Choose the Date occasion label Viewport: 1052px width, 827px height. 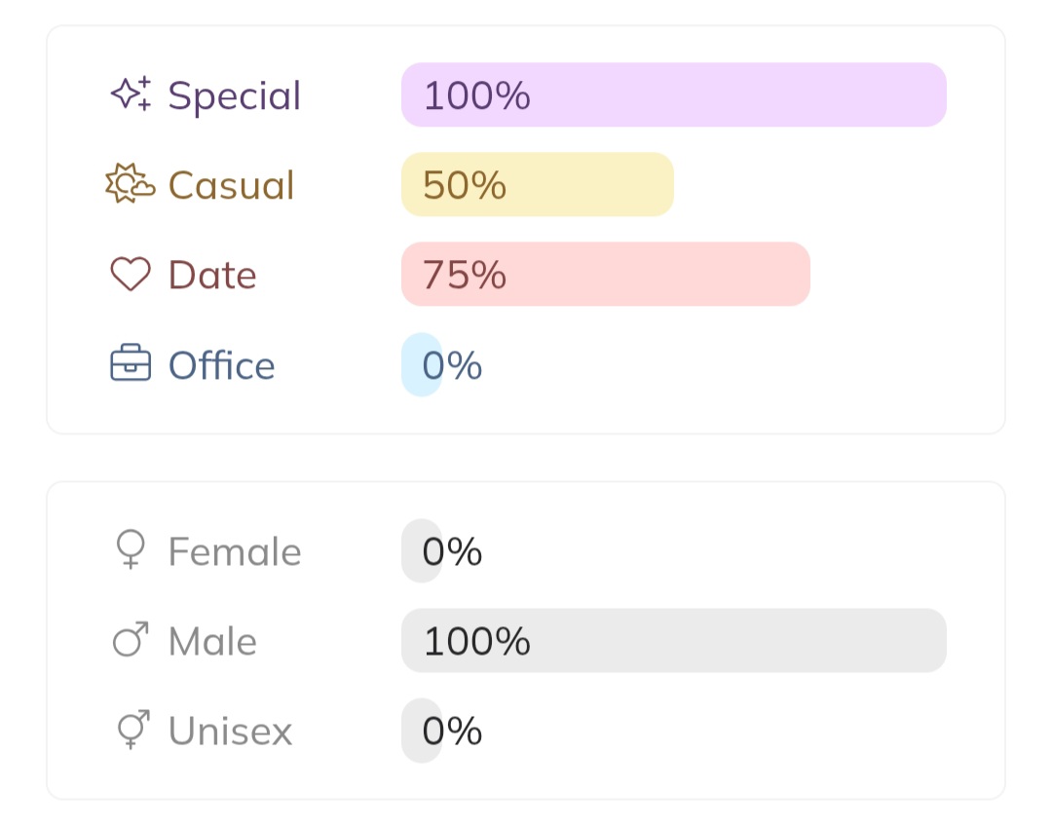click(212, 275)
